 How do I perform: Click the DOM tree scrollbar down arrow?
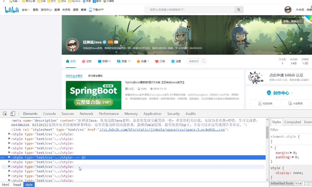[x=267, y=180]
